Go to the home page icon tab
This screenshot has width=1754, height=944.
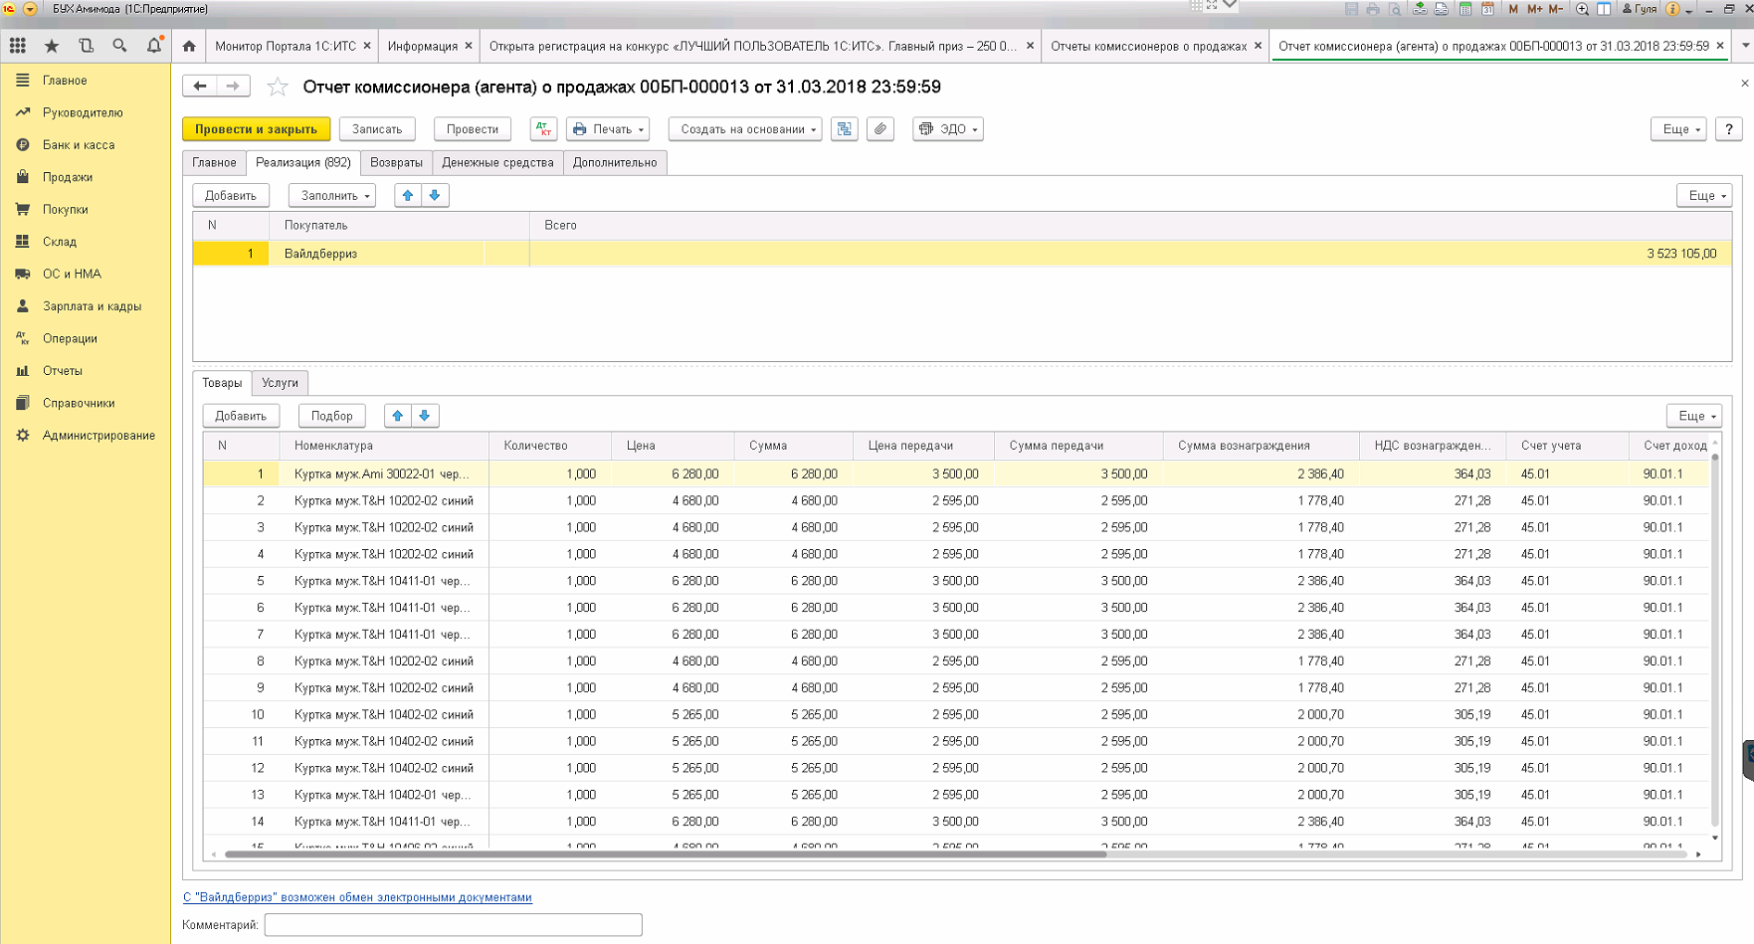[x=189, y=46]
